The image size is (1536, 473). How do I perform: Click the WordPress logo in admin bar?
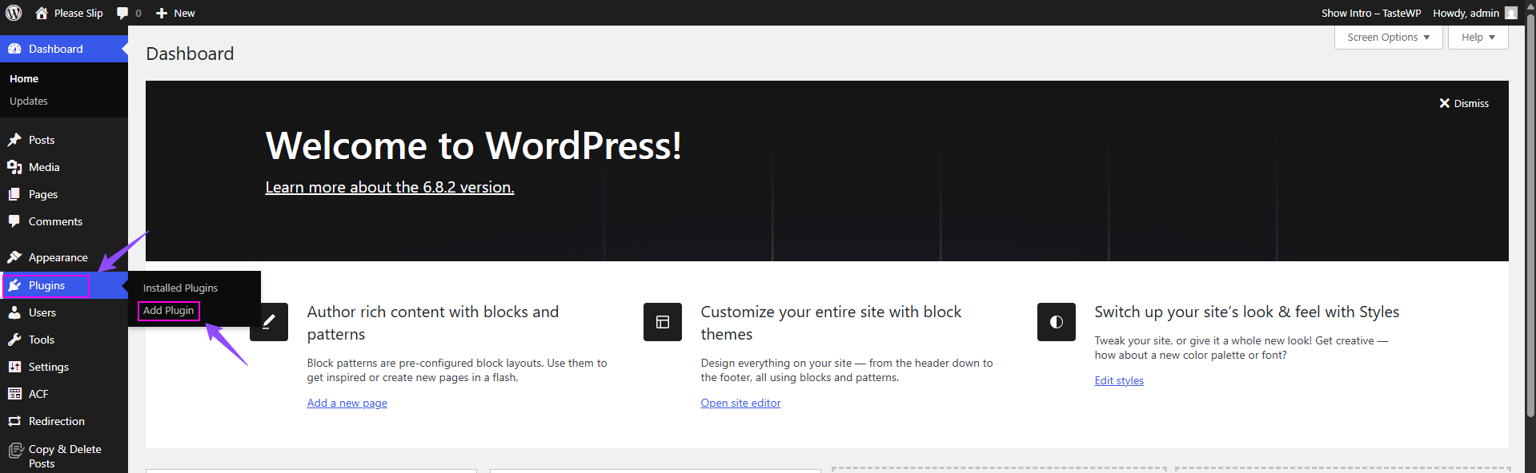tap(14, 13)
